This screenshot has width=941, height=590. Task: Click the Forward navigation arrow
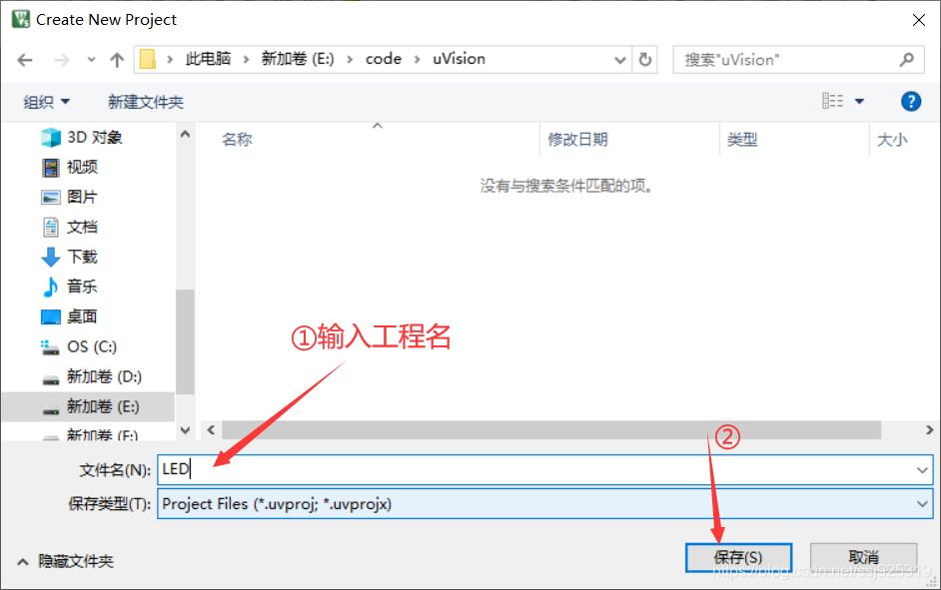(62, 60)
